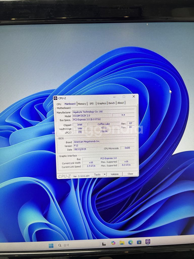This screenshot has height=259, width=194.
Task: Open the Graphics tab
Action: 101,103
